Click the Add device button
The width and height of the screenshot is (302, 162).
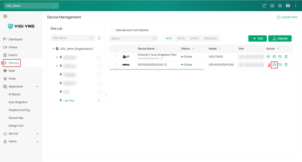tap(258, 38)
